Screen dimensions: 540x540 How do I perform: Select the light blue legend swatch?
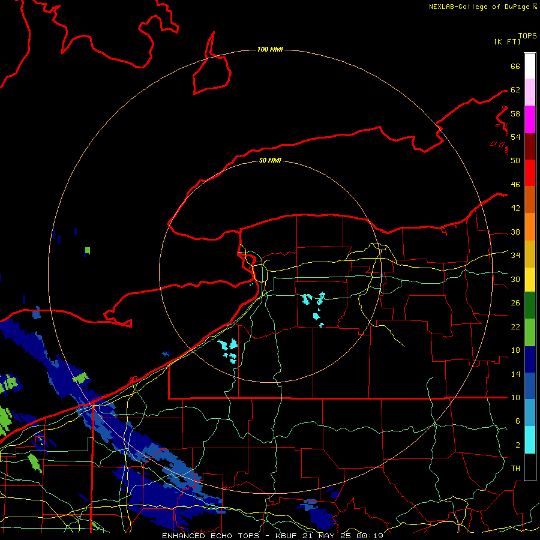pos(530,413)
